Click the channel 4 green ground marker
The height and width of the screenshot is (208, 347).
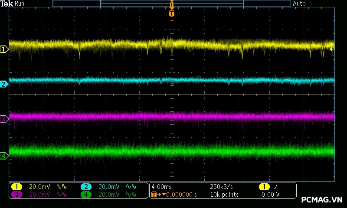(4, 155)
